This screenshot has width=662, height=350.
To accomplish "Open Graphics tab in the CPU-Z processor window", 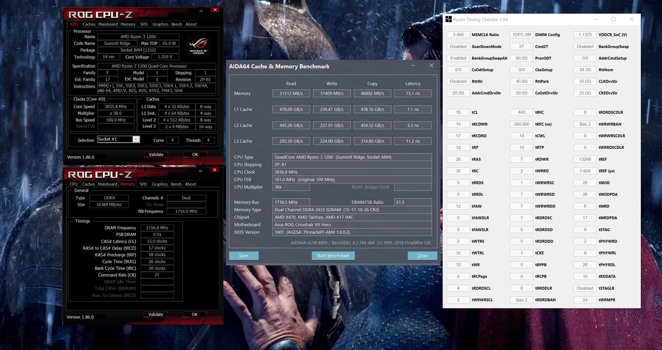I will click(x=160, y=24).
